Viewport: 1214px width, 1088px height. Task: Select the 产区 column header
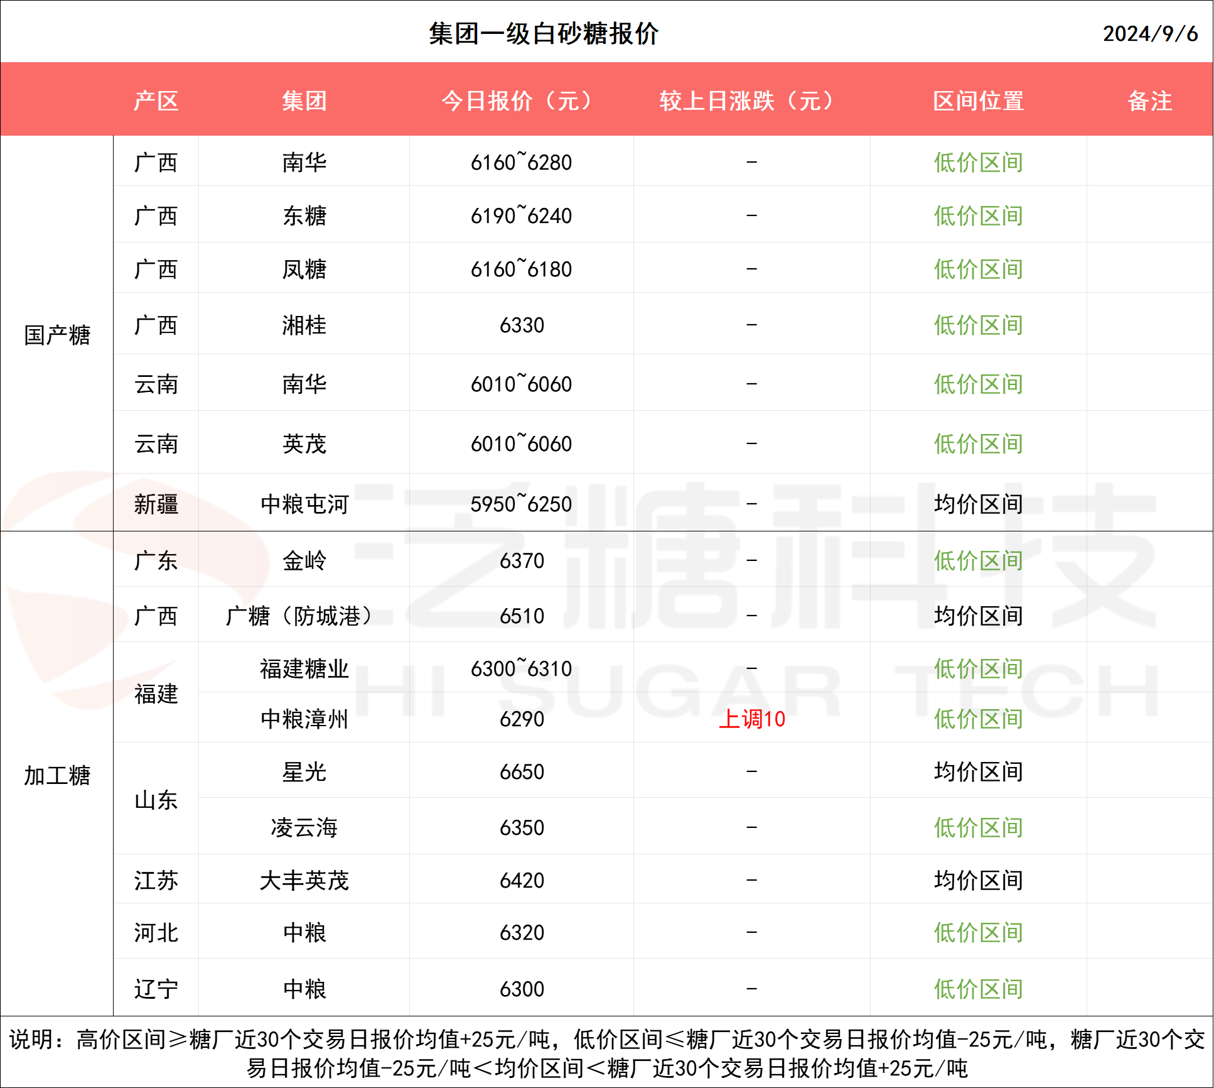(156, 101)
